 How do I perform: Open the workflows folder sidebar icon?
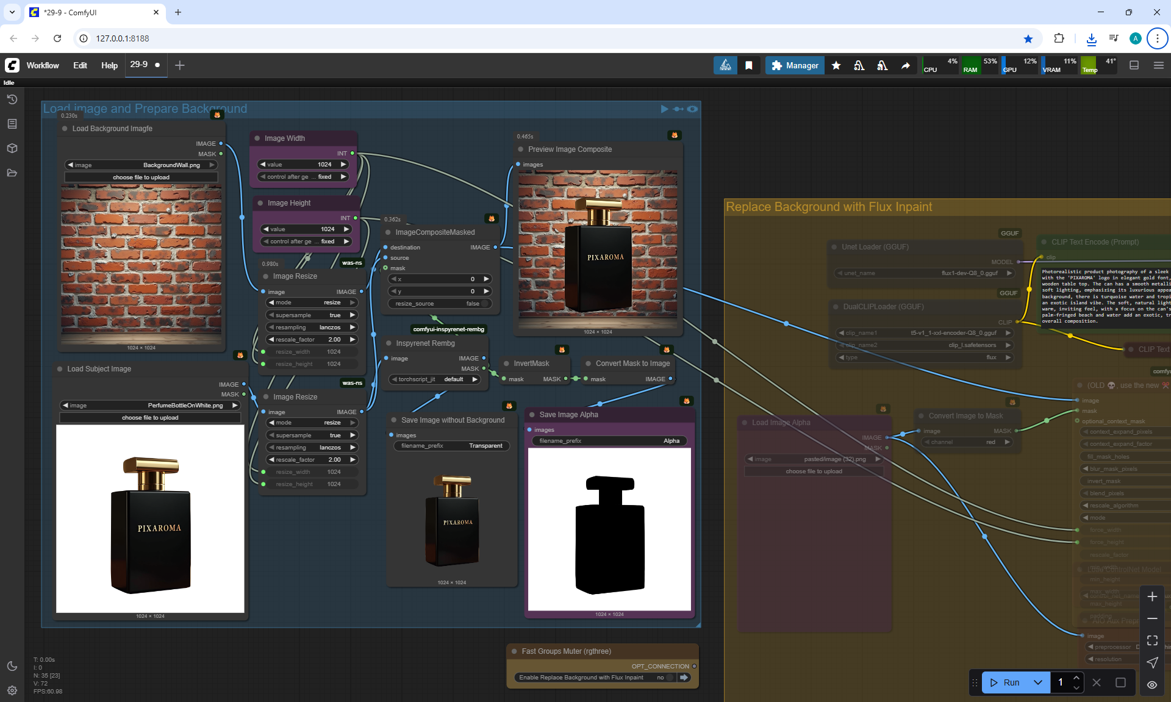pyautogui.click(x=12, y=173)
